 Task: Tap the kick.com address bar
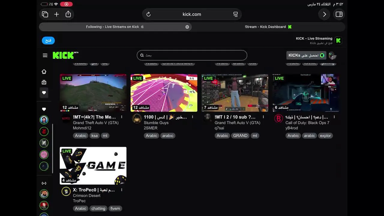192,14
